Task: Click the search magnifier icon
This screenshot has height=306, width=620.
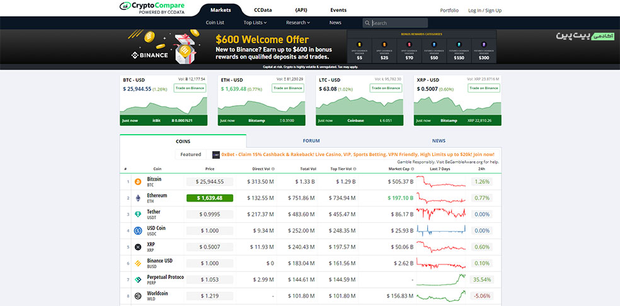Action: click(x=368, y=23)
